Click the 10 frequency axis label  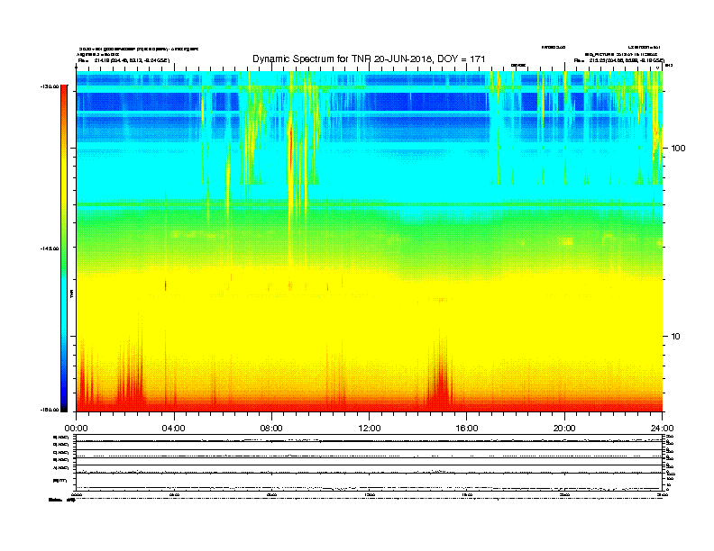click(676, 337)
